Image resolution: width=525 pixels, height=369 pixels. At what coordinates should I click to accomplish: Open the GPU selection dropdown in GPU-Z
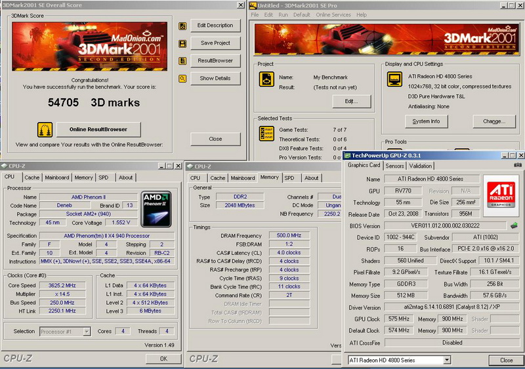[446, 360]
